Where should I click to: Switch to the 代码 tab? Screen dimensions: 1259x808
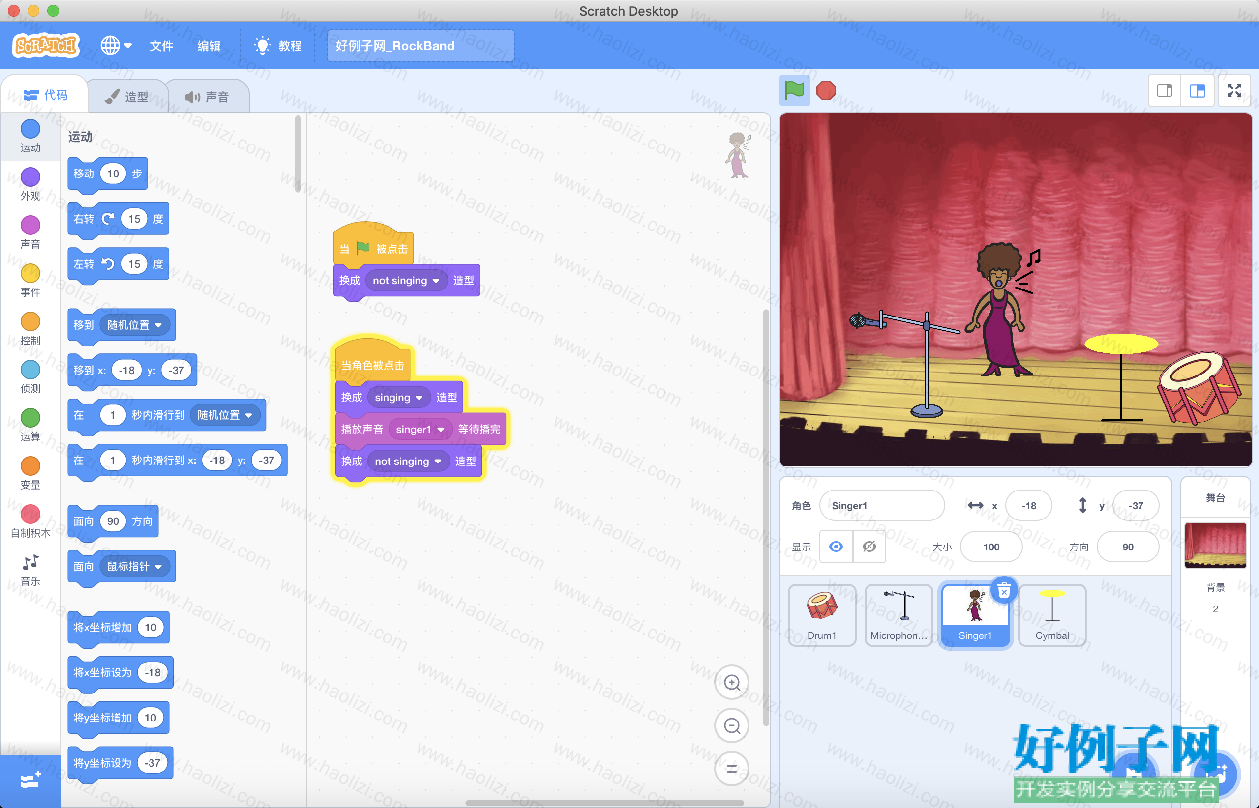coord(45,95)
